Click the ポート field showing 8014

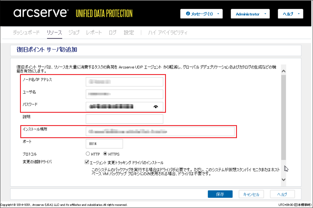(104, 144)
